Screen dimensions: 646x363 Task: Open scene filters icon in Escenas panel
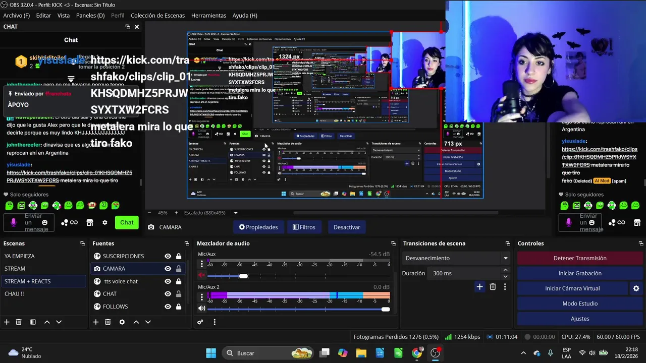(33, 322)
